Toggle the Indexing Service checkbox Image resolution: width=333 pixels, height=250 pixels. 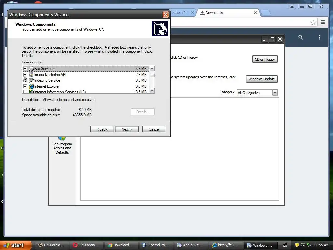click(25, 80)
